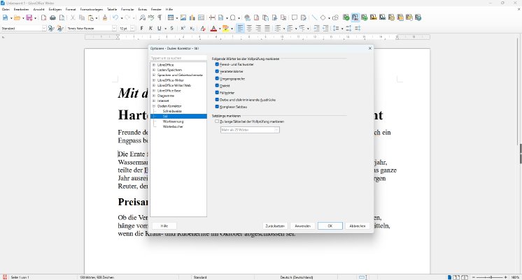Open the 12 pt font size dropdown
The height and width of the screenshot is (280, 522).
tap(132, 29)
